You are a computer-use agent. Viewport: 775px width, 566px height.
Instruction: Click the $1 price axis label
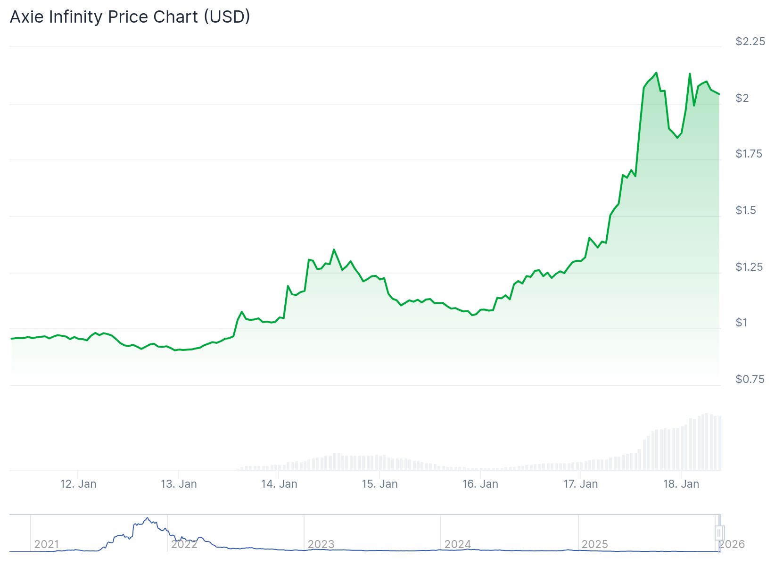[742, 323]
